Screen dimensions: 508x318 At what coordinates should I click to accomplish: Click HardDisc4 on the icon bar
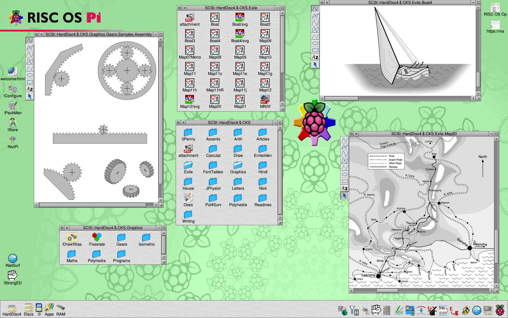(x=12, y=310)
